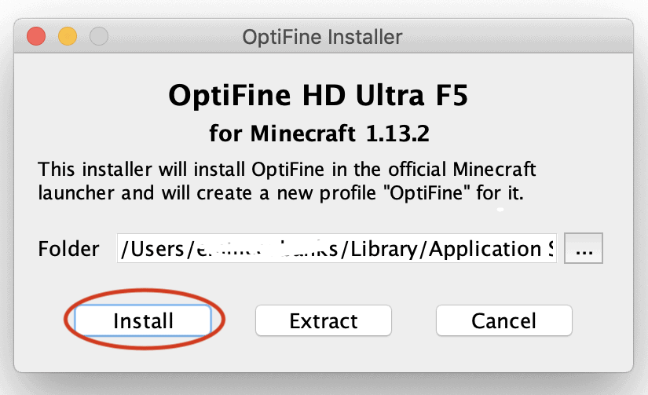The image size is (648, 395).
Task: Click the OptiFine HD Ultra F5 heading
Action: (318, 96)
